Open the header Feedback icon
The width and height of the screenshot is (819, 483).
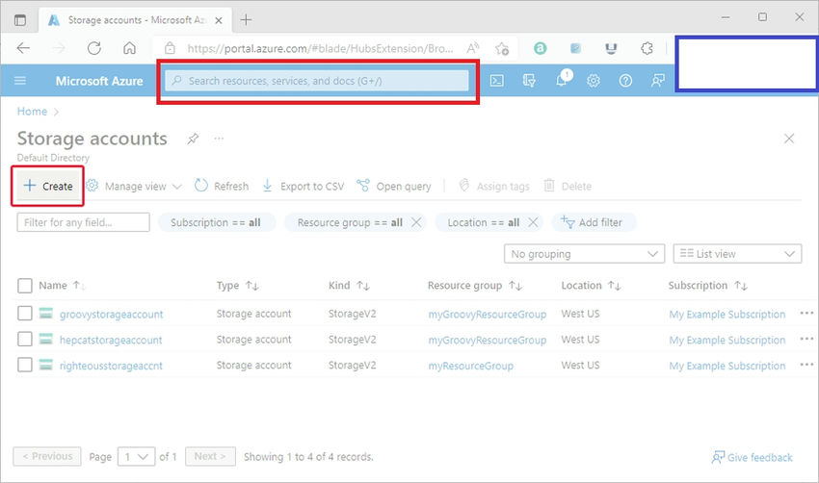[x=657, y=80]
